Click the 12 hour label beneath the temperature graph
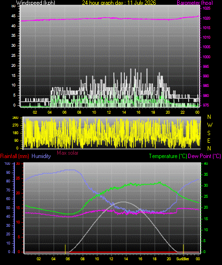The width and height of the screenshot is (222, 265). (x=111, y=259)
